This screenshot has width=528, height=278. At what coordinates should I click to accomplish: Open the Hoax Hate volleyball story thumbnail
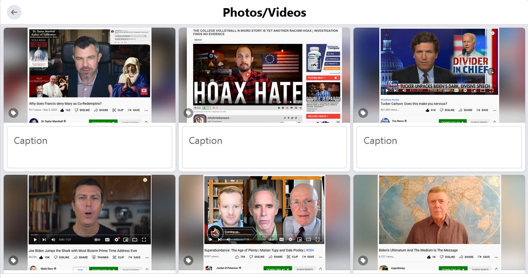pos(264,75)
